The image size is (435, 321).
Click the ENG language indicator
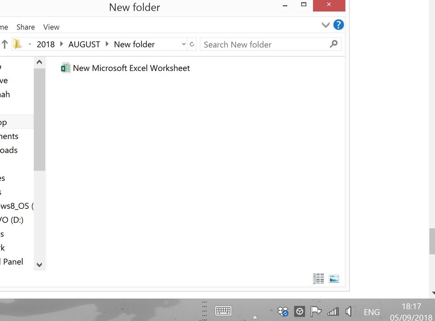click(371, 312)
